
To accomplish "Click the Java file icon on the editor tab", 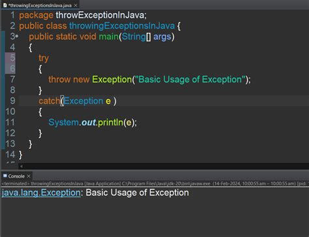I will 5,5.
